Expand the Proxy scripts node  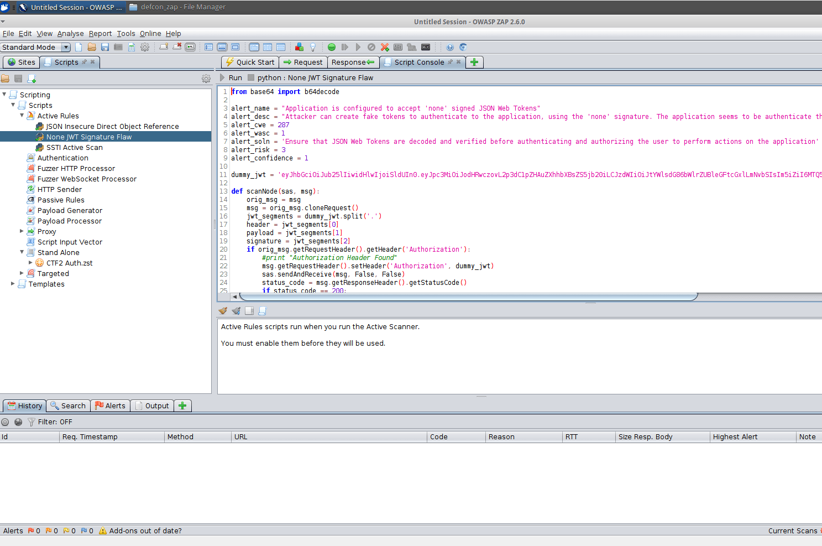(x=22, y=231)
